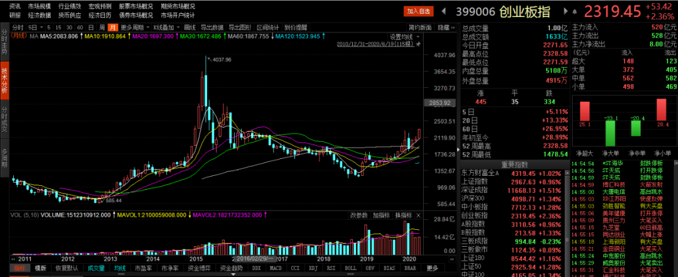
Task: Set a price alert with bell icon
Action: click(x=574, y=12)
